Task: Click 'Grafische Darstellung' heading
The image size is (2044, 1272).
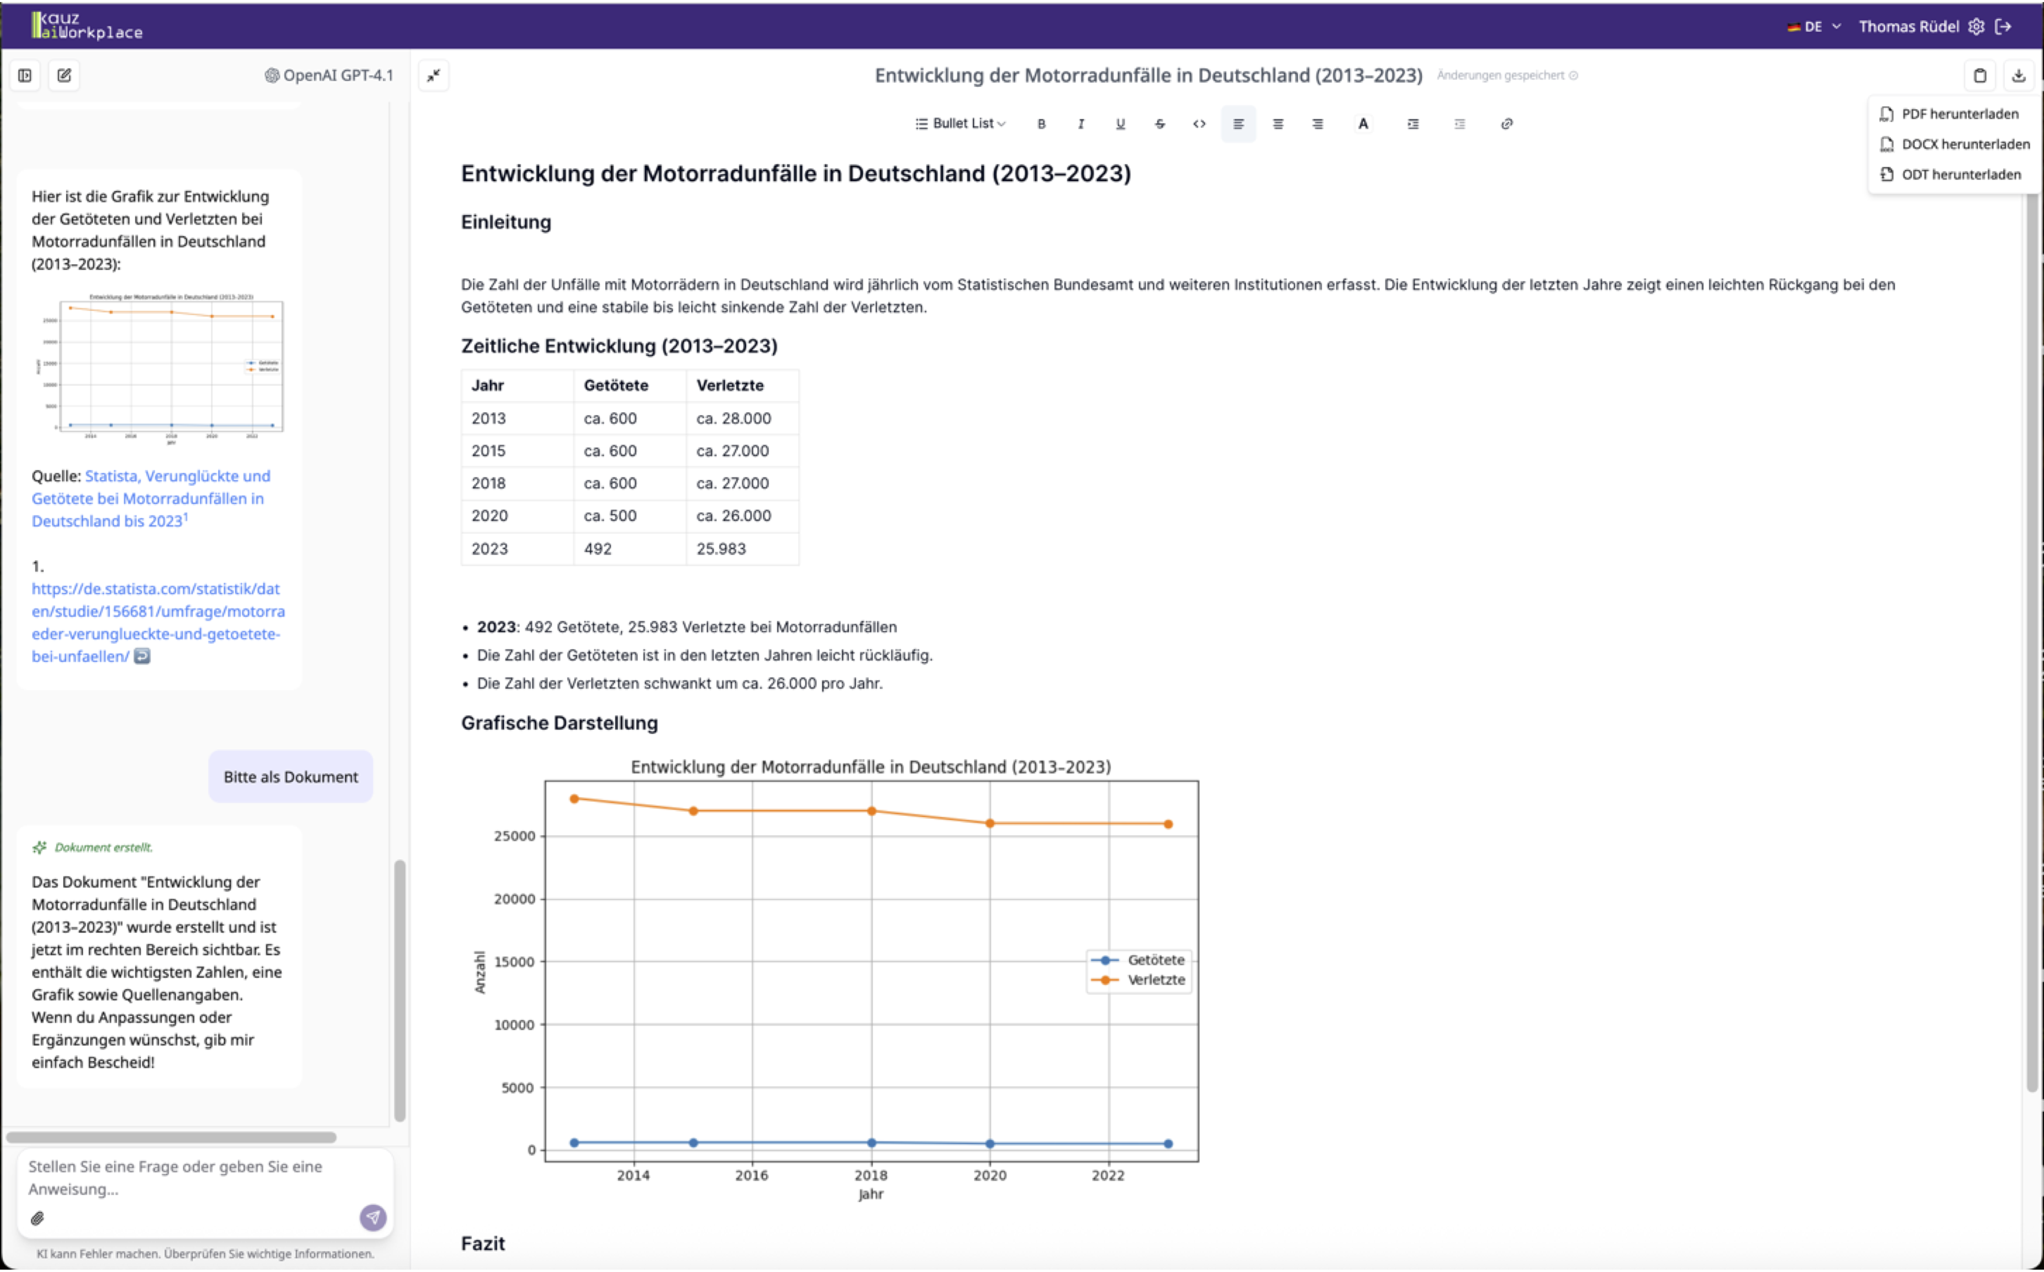Action: [559, 723]
